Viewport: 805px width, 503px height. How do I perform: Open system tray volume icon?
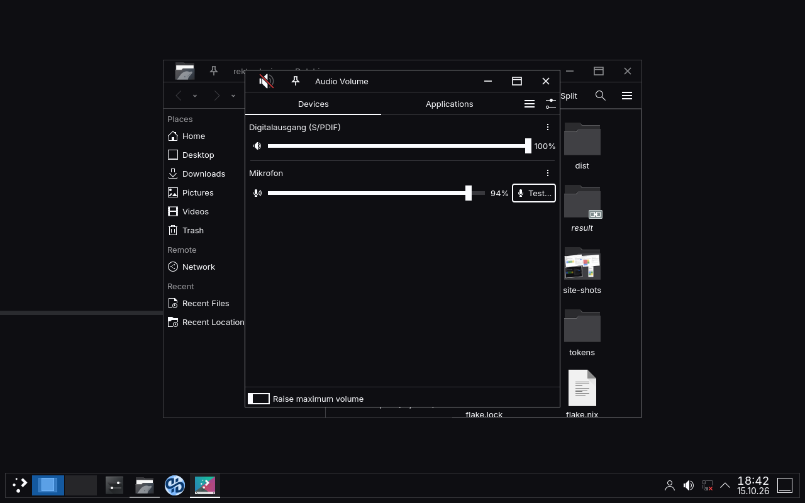tap(689, 485)
